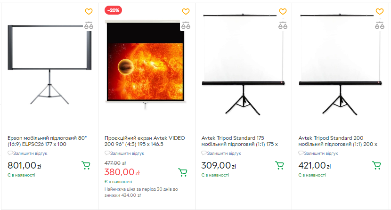Add Avtek Tripod Standard 200 to cart
The image size is (391, 210).
tap(376, 165)
